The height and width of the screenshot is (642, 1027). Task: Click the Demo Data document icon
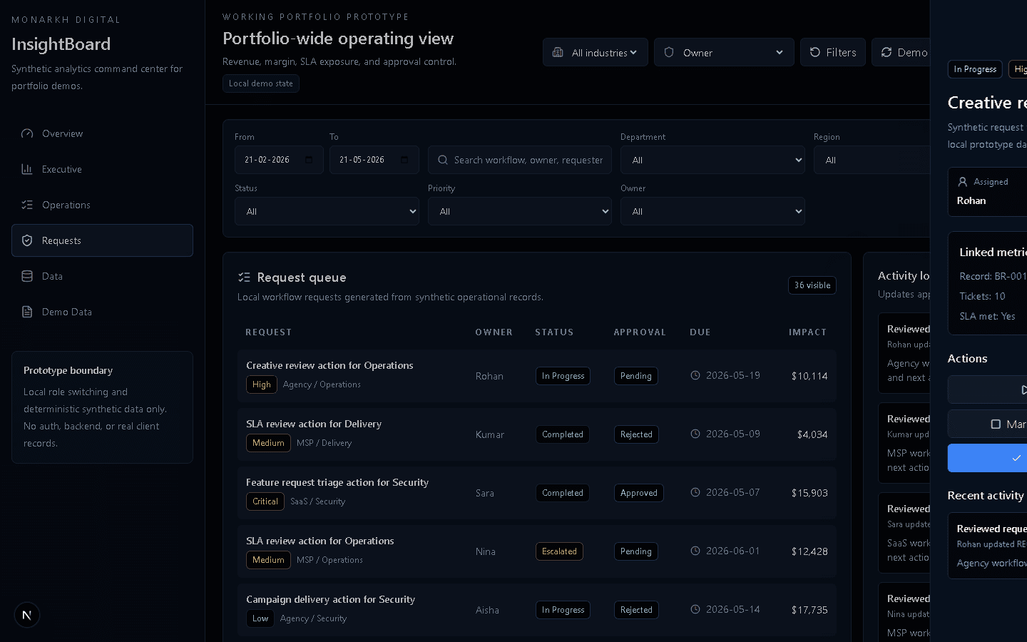pos(27,312)
